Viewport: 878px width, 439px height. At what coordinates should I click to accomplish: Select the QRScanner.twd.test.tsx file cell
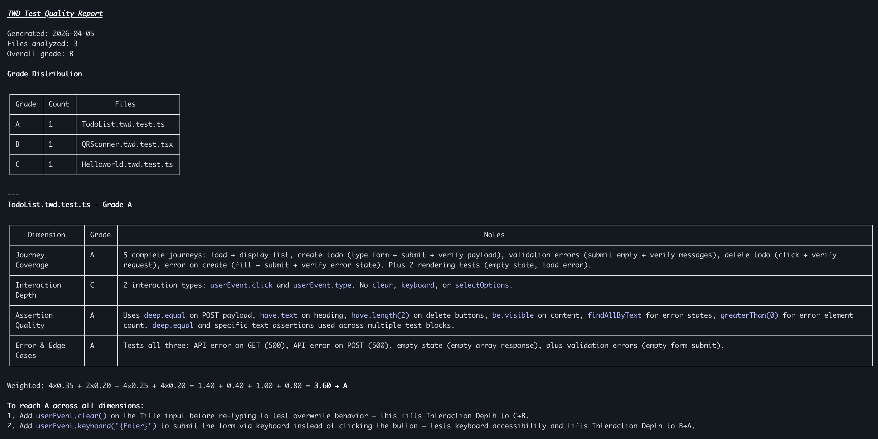(x=127, y=144)
